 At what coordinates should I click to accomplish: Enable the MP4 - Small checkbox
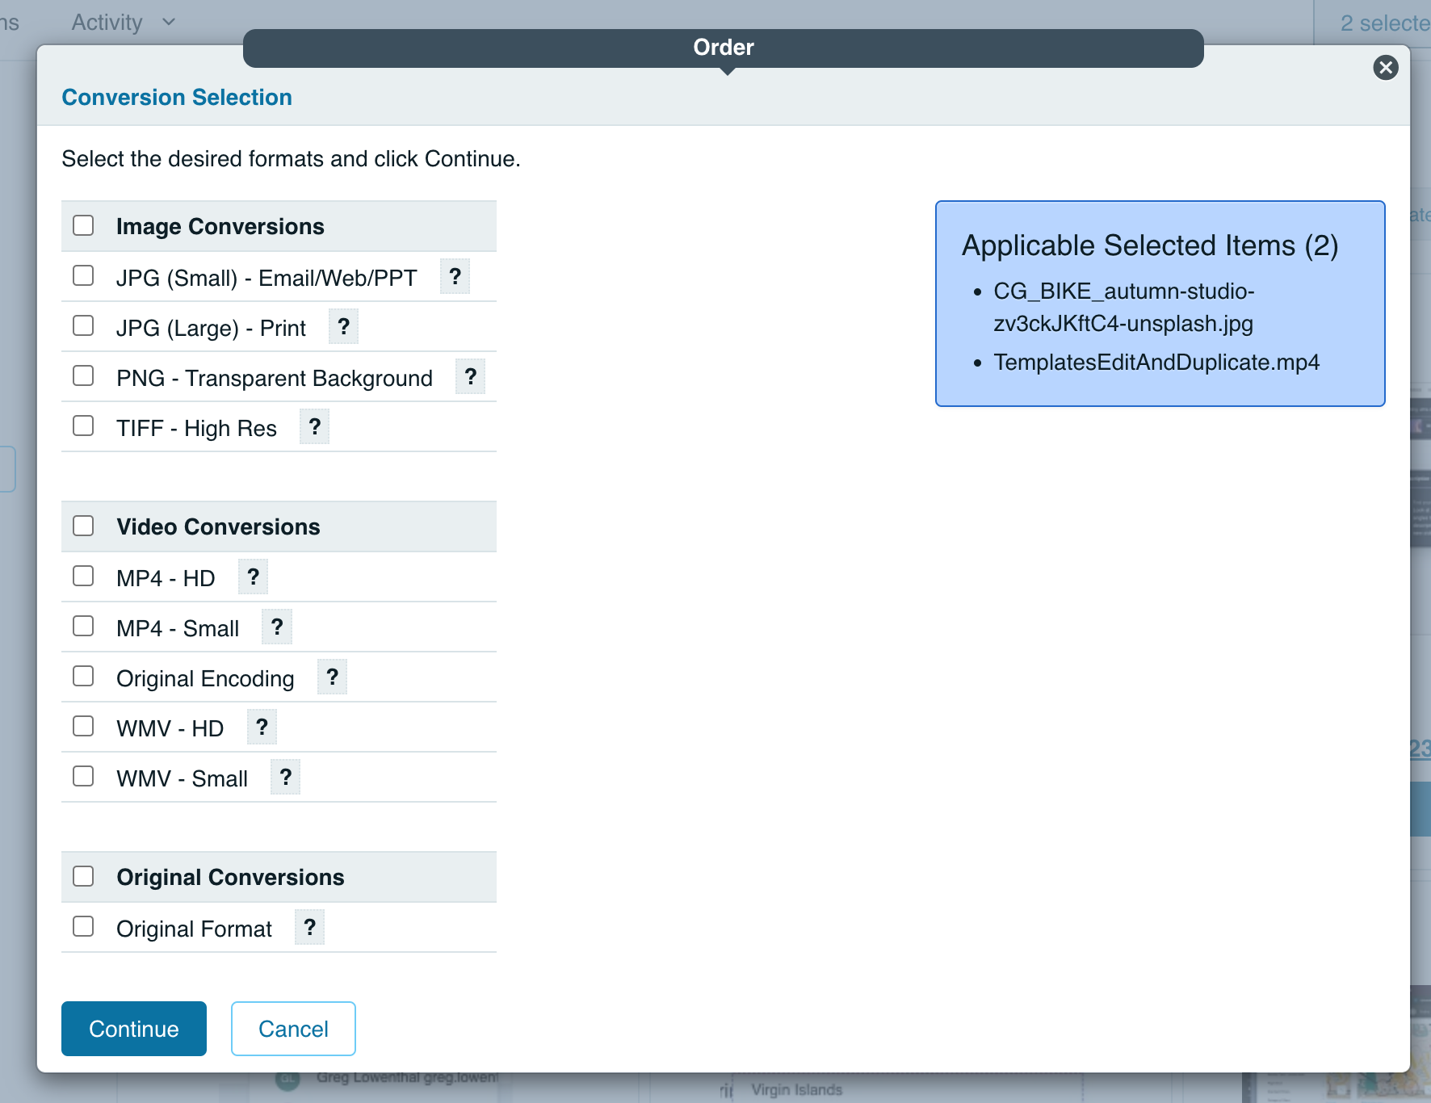pos(83,627)
